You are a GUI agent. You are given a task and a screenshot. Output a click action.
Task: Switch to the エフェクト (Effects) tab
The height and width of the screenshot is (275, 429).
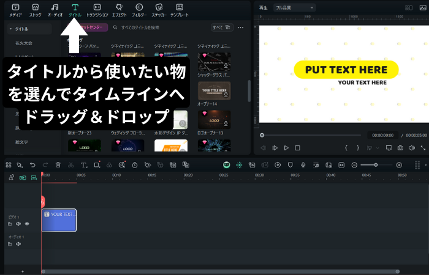pos(120,10)
